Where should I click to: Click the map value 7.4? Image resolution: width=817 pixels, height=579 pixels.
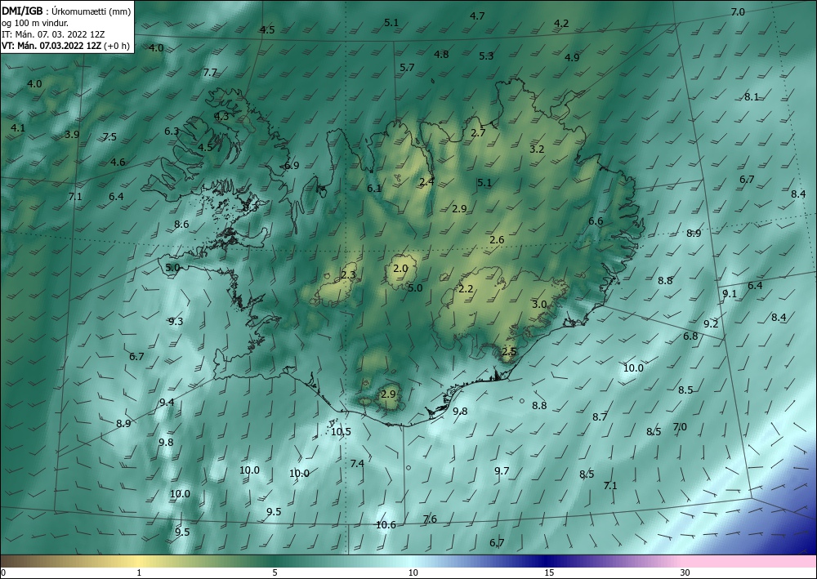[357, 463]
